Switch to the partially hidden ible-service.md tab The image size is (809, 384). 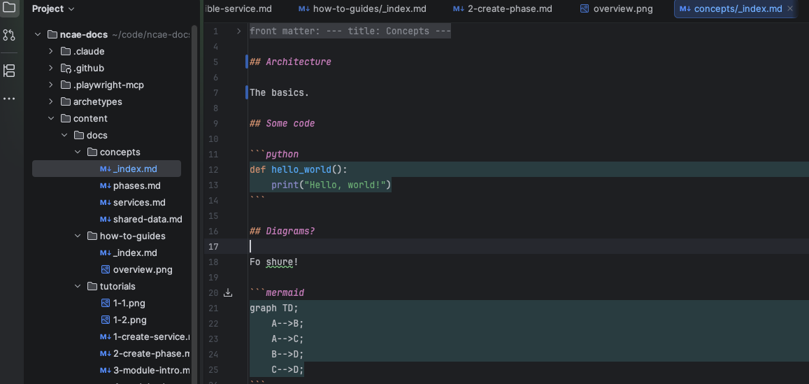(x=238, y=9)
